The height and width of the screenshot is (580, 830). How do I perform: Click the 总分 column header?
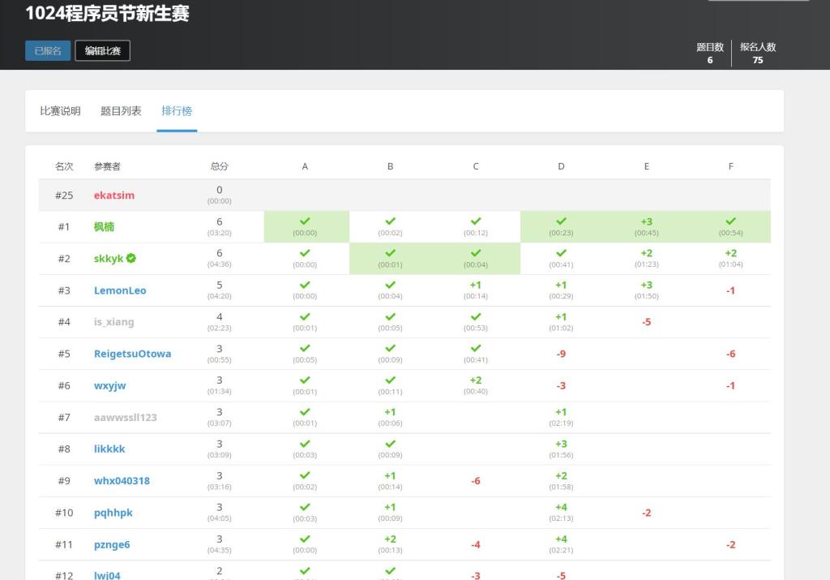pos(219,166)
